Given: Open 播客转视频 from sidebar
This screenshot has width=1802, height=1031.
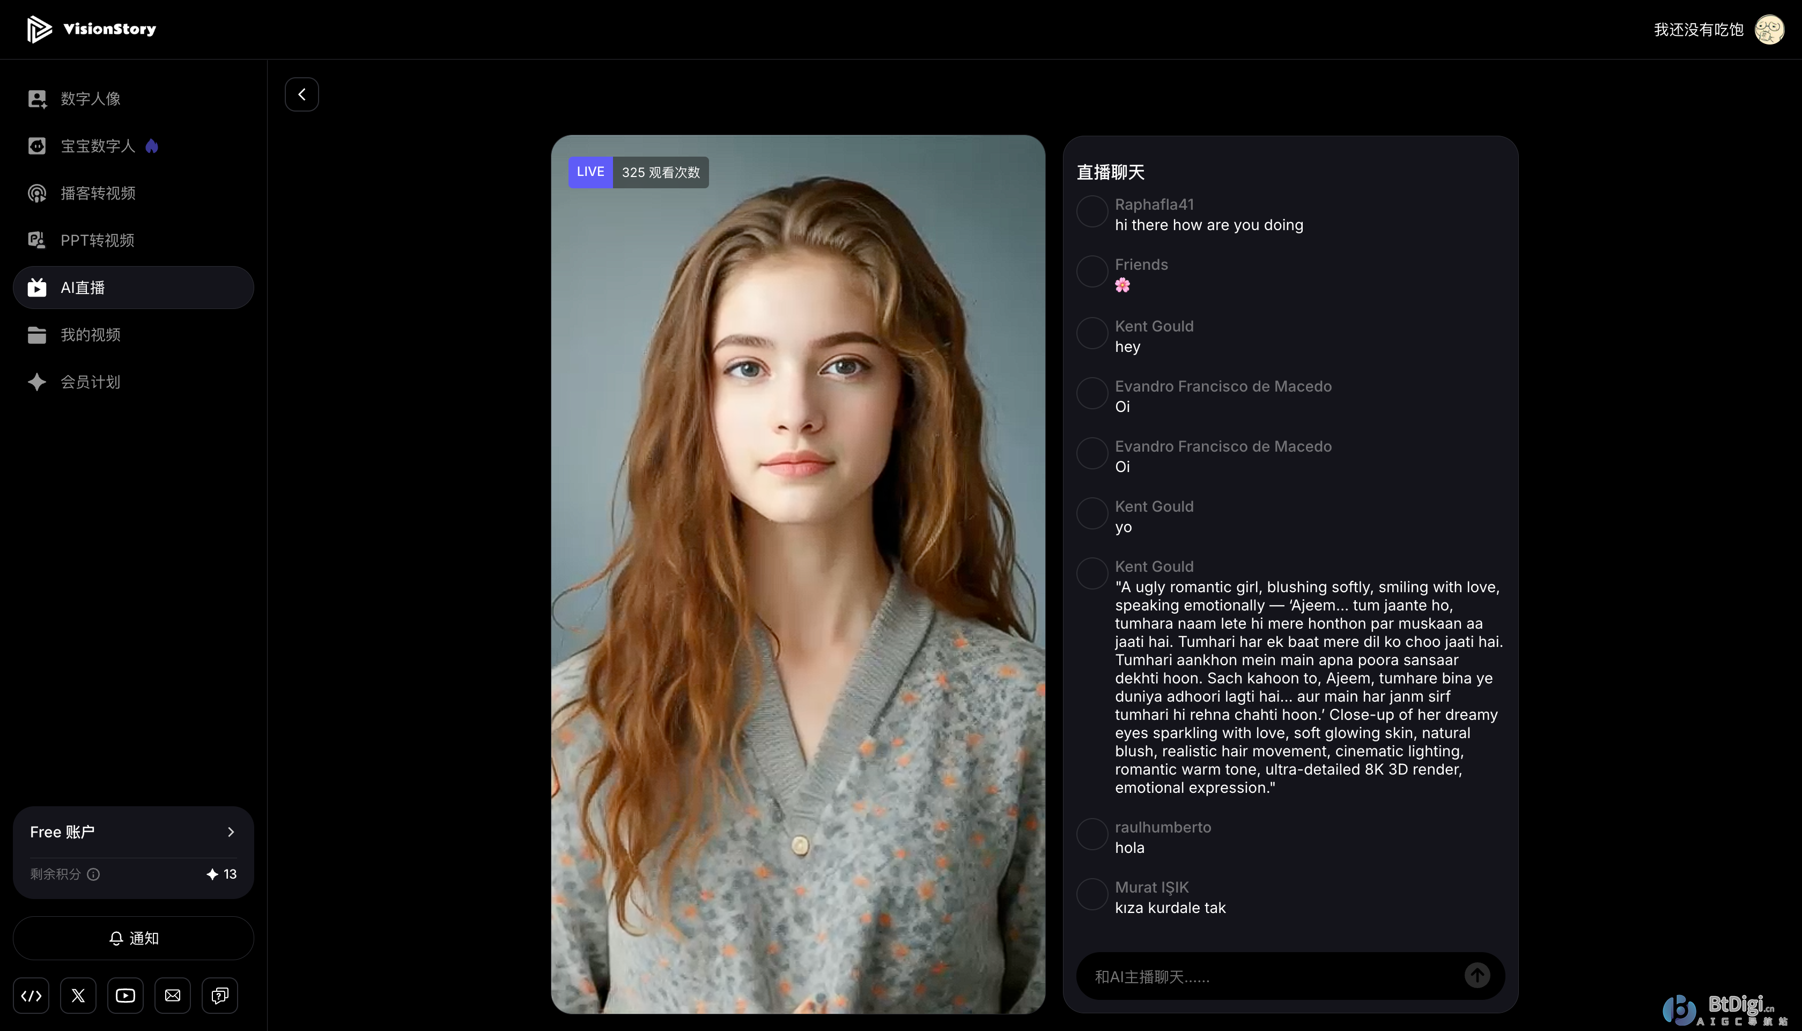Looking at the screenshot, I should pyautogui.click(x=98, y=193).
